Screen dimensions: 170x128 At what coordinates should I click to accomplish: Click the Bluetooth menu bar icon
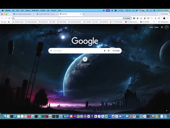[133, 10]
